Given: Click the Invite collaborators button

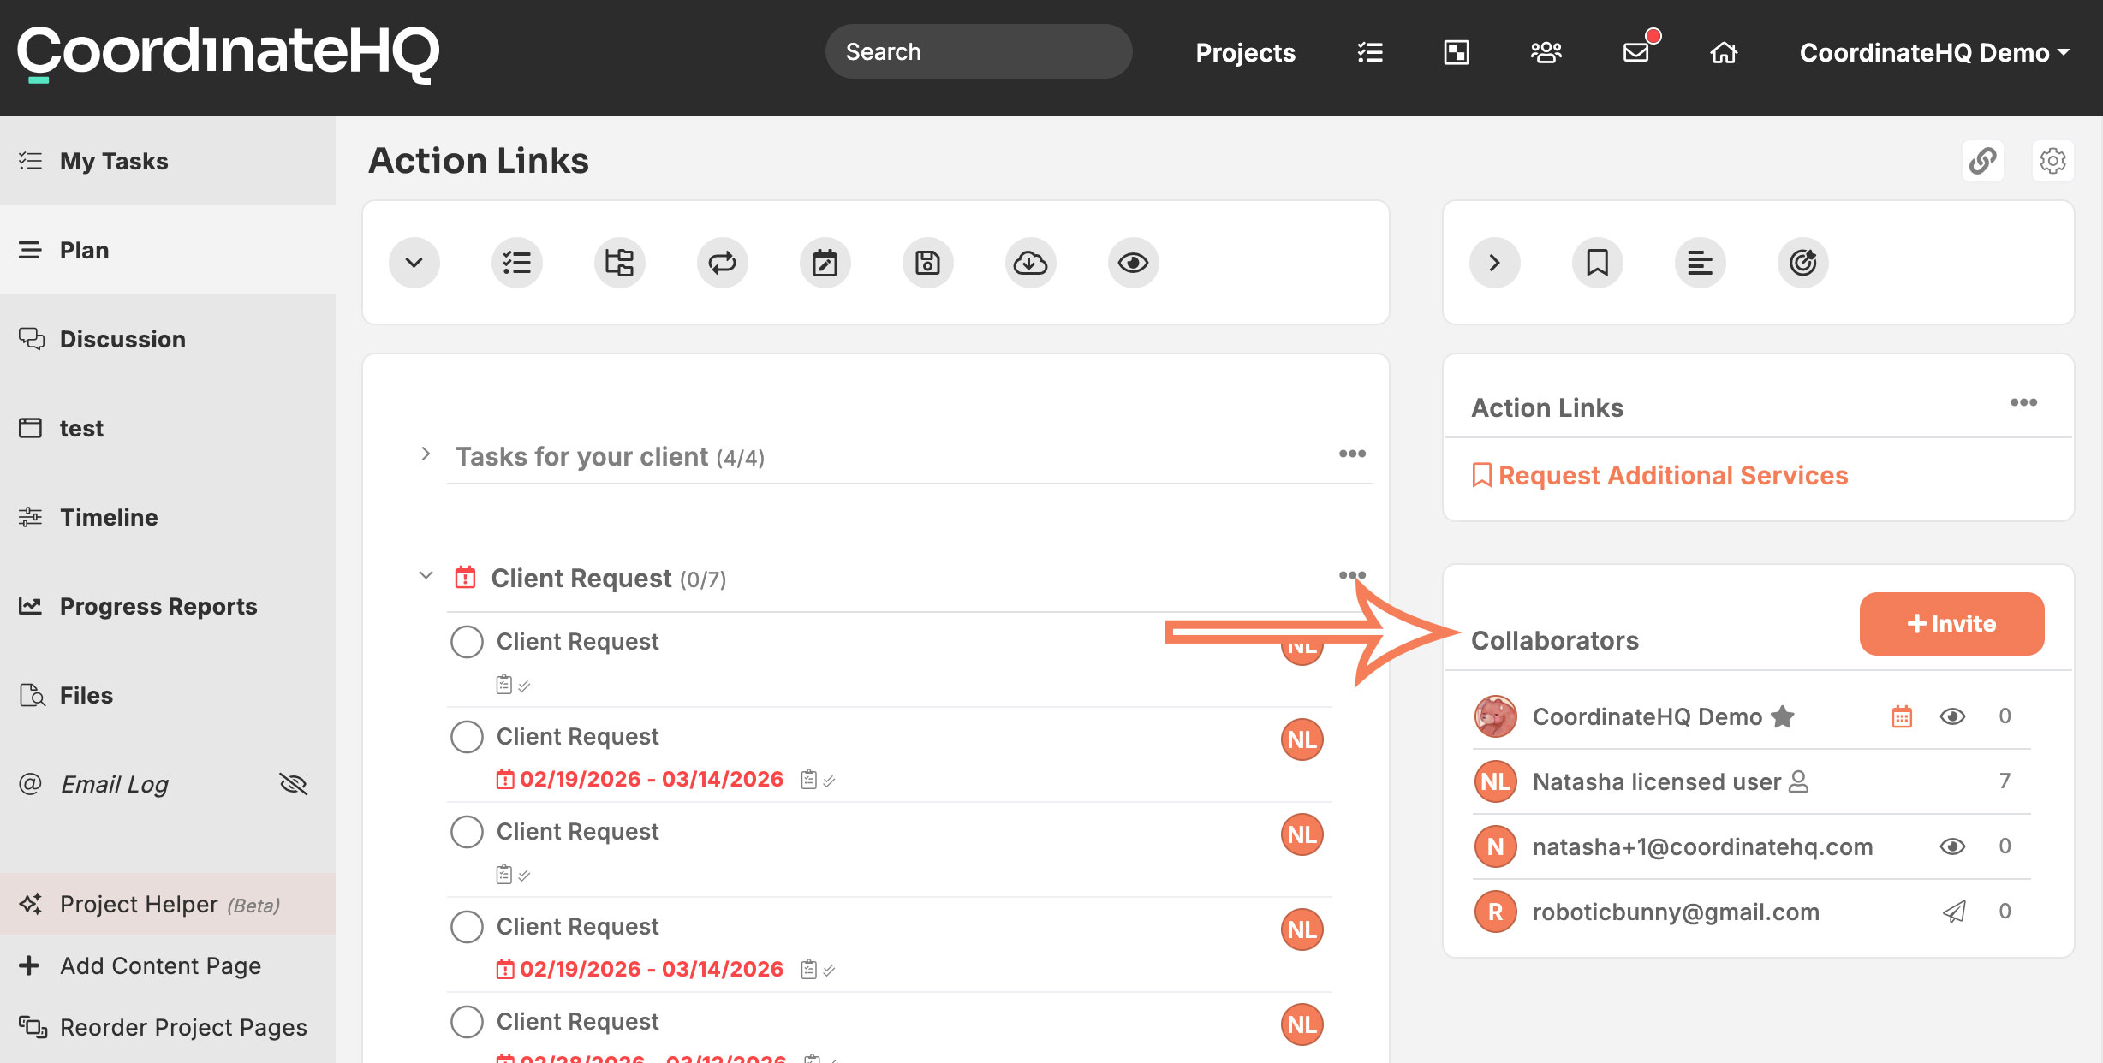Looking at the screenshot, I should pyautogui.click(x=1952, y=624).
